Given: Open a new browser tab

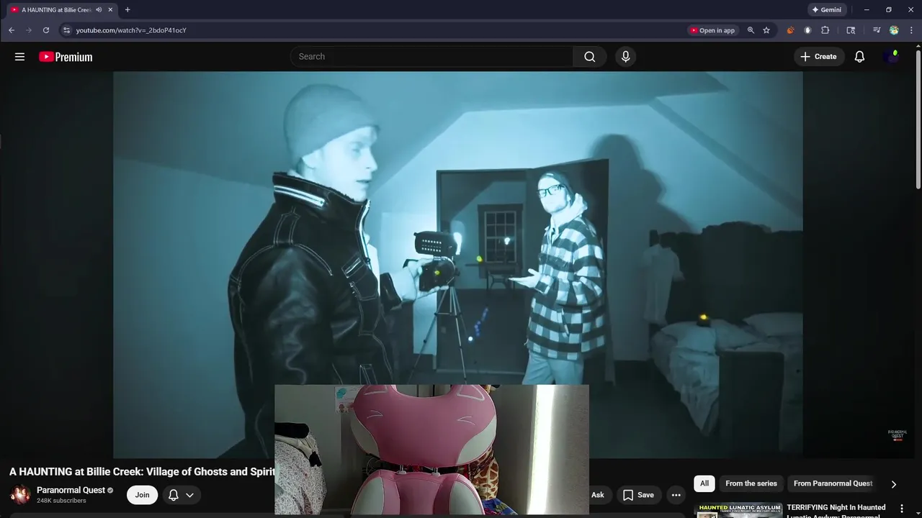Looking at the screenshot, I should point(127,10).
